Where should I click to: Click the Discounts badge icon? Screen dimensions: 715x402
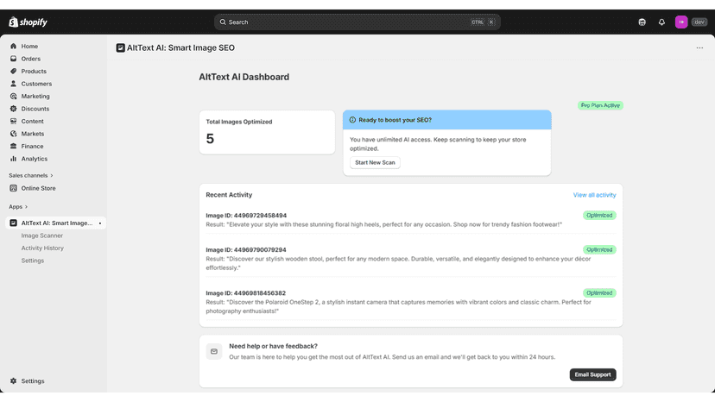click(x=13, y=109)
